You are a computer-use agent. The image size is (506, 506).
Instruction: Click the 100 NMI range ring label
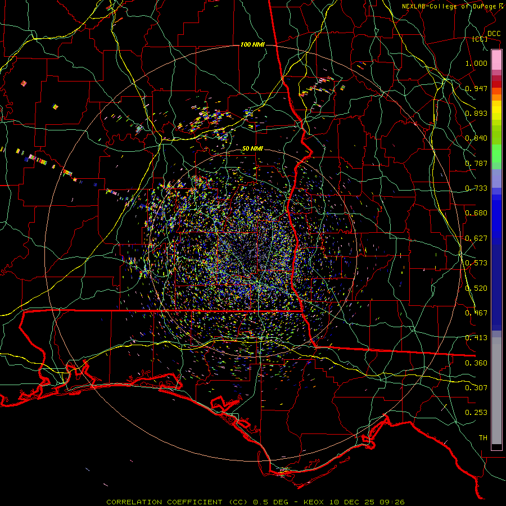pyautogui.click(x=252, y=44)
